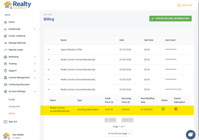Collapse the Account Settings chevron
The image size is (199, 140).
[35, 92]
